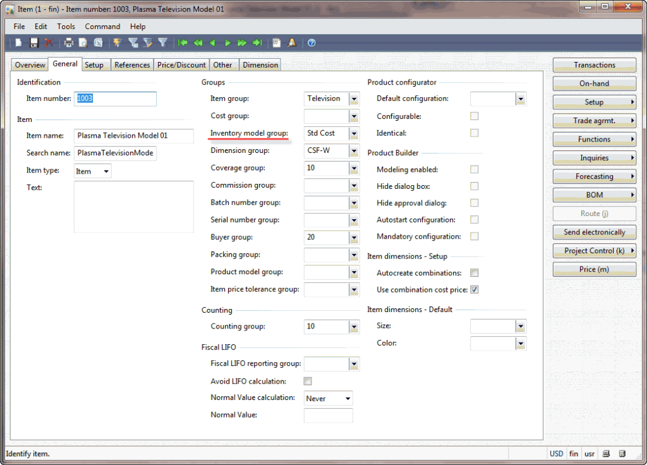647x465 pixels.
Task: Uncheck Use combination cost price
Action: tap(474, 289)
